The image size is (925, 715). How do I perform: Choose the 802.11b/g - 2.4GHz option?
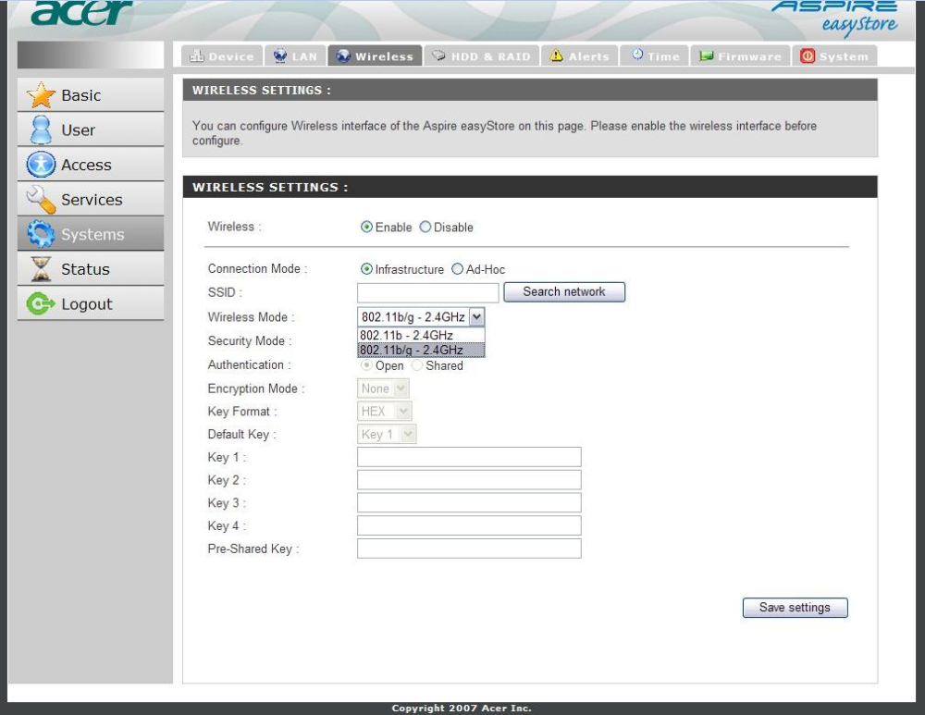pos(421,350)
